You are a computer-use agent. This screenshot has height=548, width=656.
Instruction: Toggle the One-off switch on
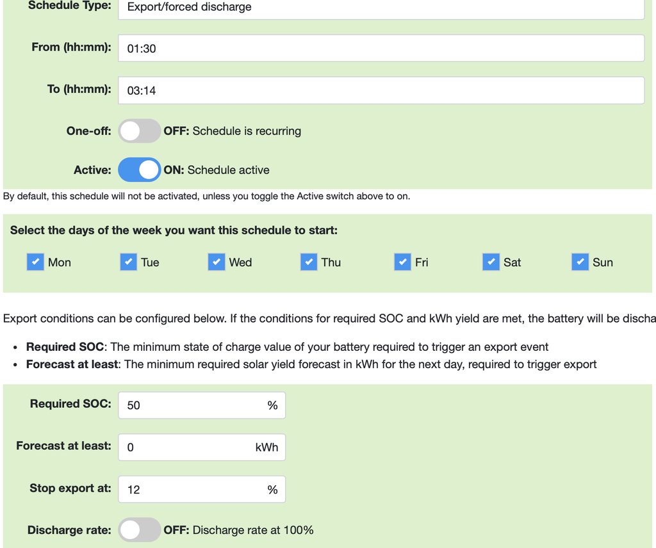coord(139,131)
